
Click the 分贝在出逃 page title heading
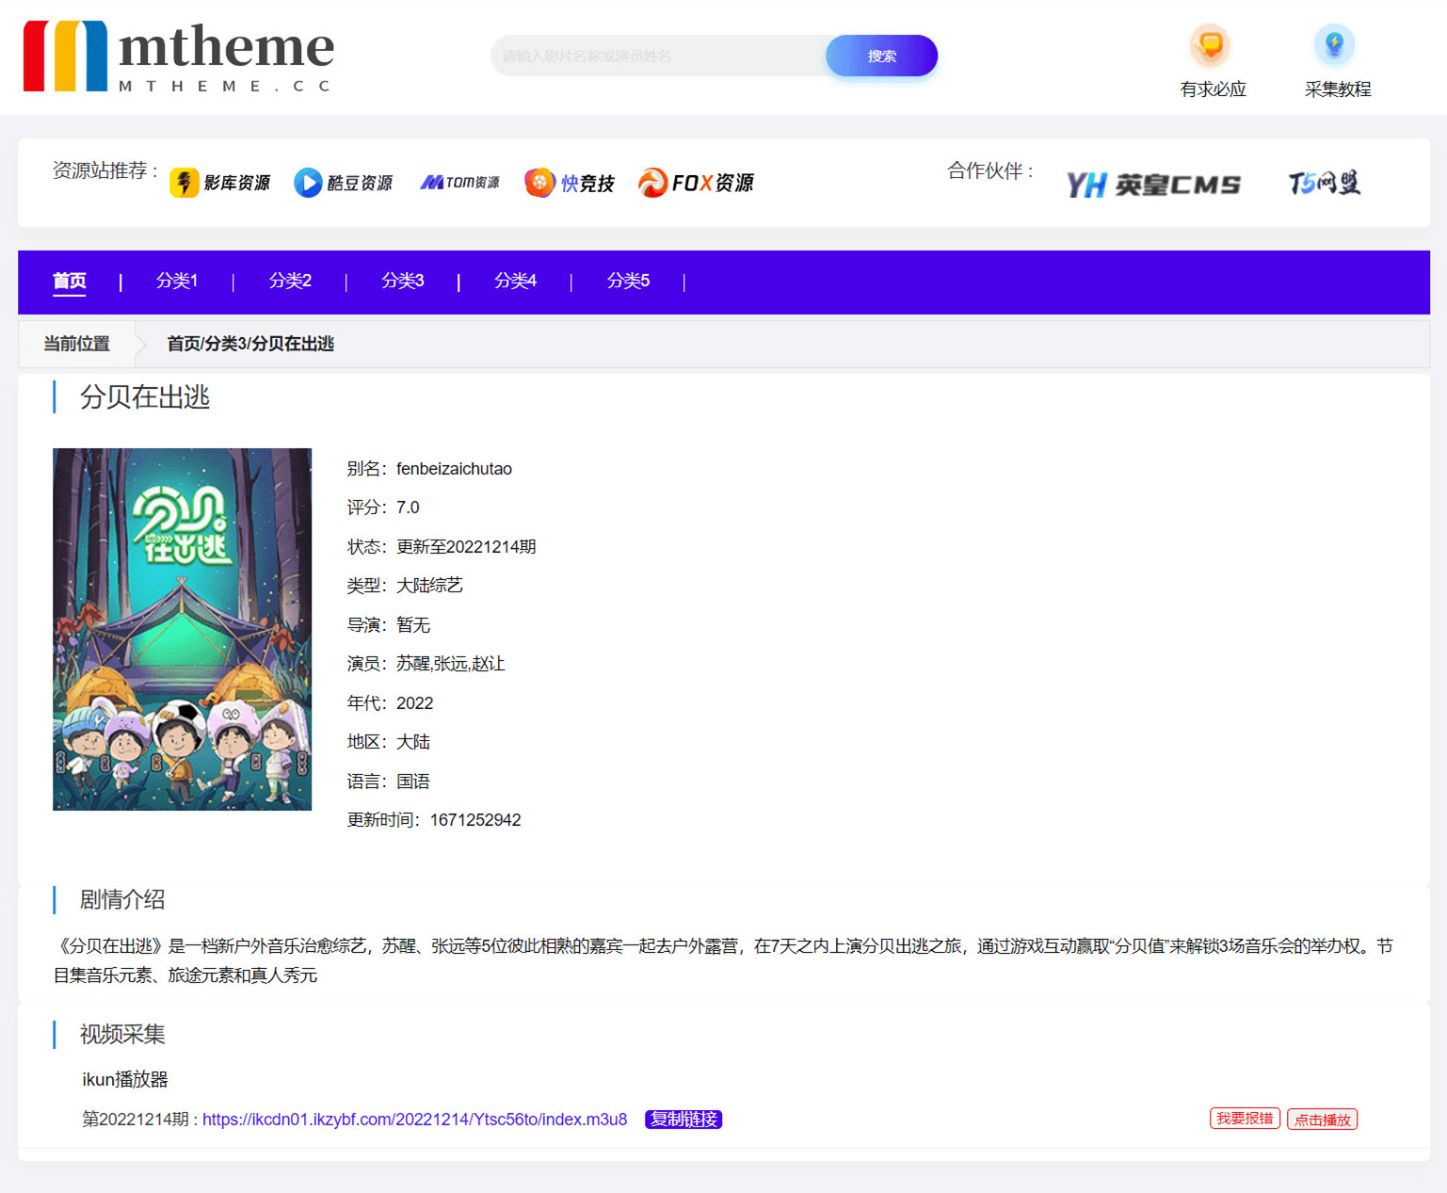[145, 397]
